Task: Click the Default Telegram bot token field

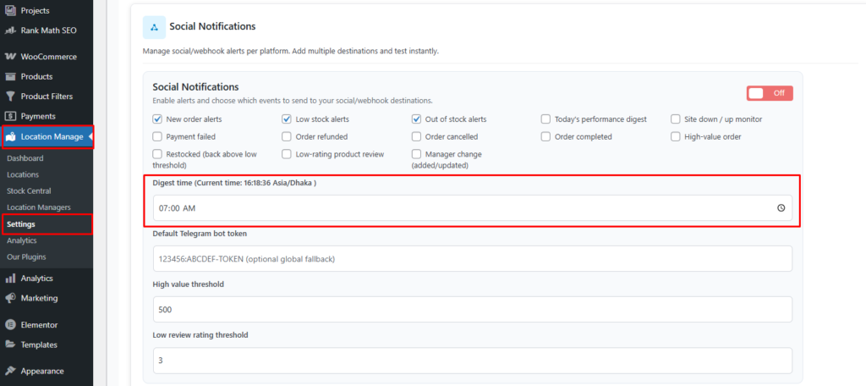Action: click(472, 258)
